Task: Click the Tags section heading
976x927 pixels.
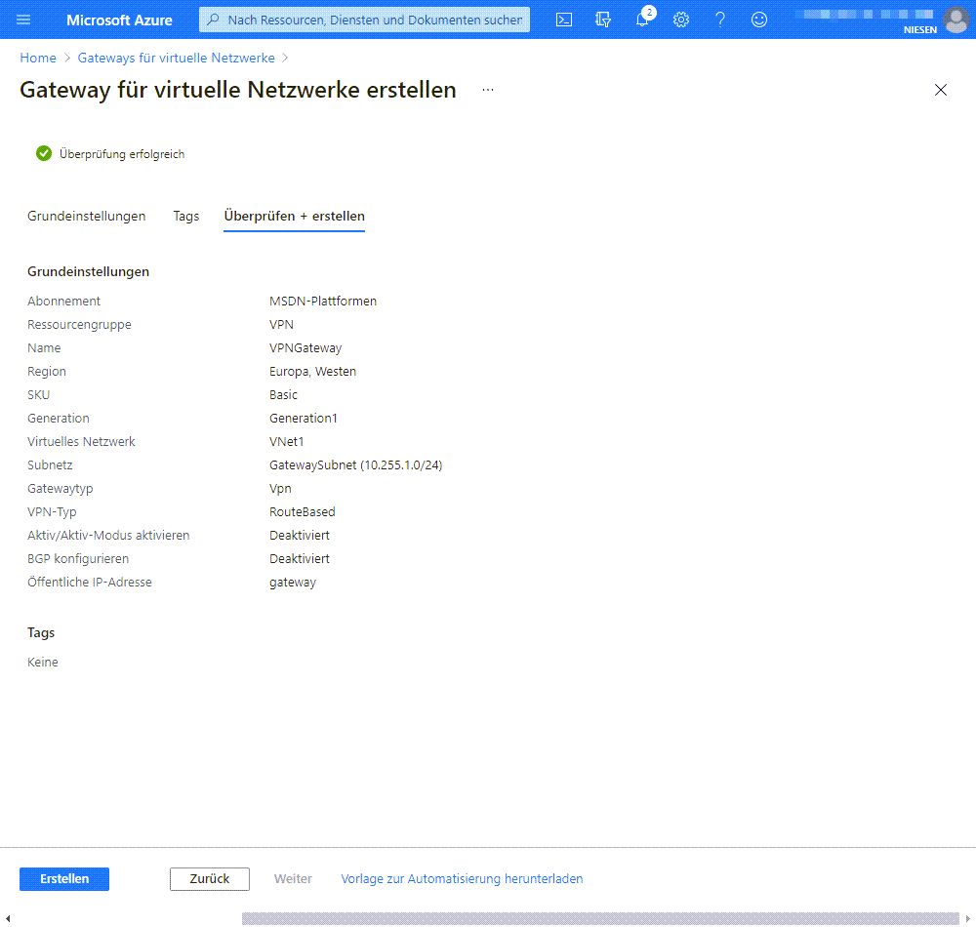Action: (x=41, y=632)
